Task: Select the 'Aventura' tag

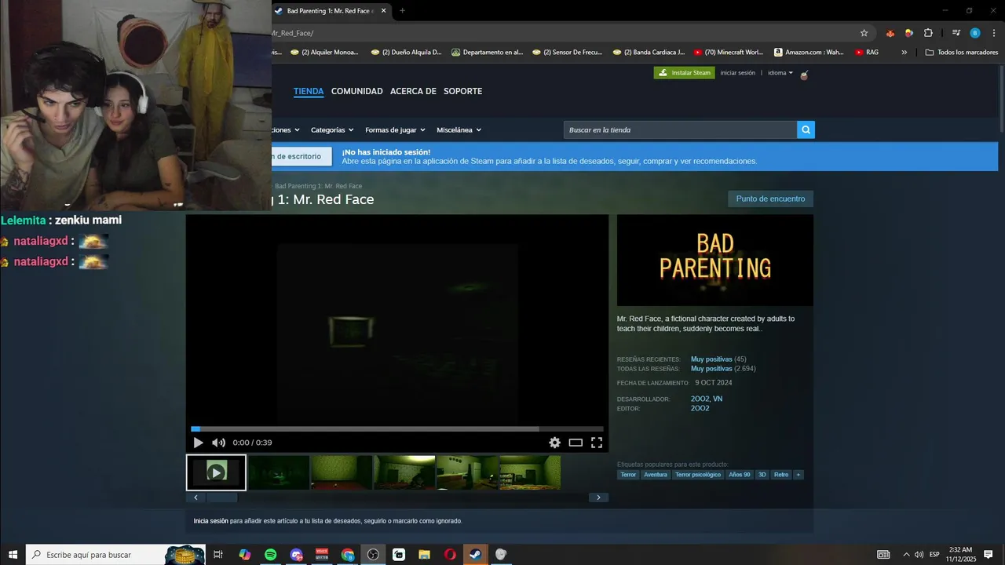Action: pyautogui.click(x=656, y=475)
